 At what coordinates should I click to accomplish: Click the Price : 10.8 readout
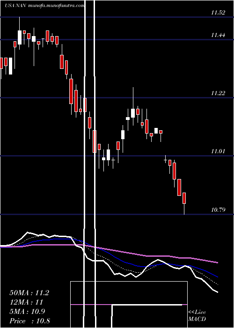pyautogui.click(x=29, y=321)
